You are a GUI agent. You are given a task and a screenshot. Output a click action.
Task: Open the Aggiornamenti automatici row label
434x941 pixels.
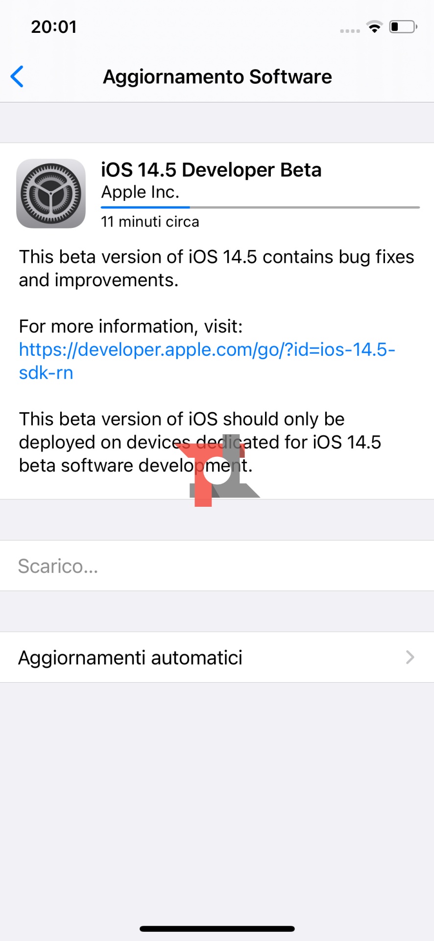130,657
